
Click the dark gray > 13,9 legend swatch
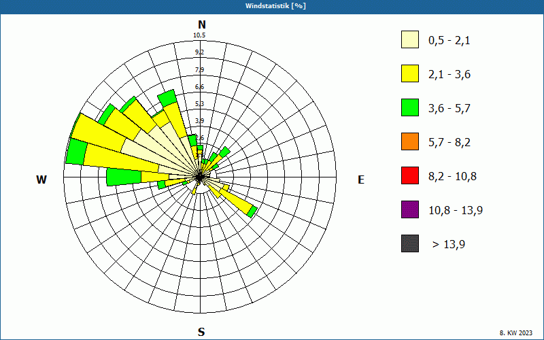pyautogui.click(x=410, y=243)
